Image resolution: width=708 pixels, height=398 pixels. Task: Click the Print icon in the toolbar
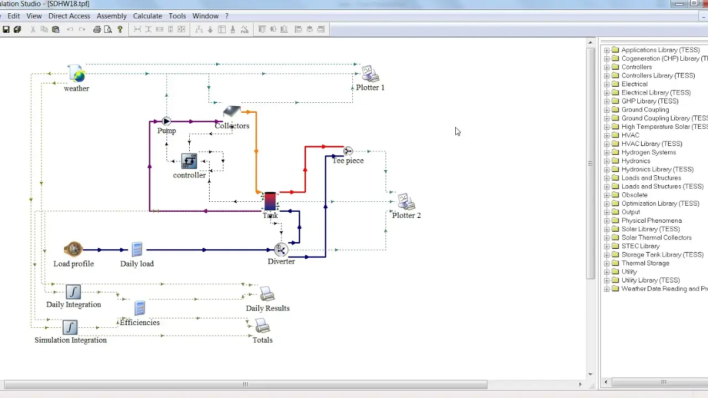(x=97, y=29)
